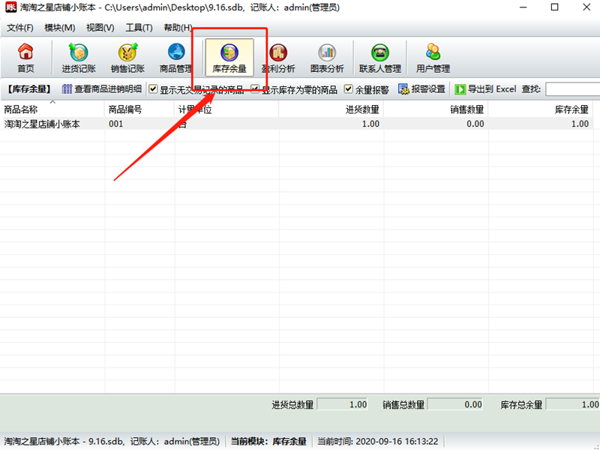Sort by 进货数量 column header

(x=331, y=109)
